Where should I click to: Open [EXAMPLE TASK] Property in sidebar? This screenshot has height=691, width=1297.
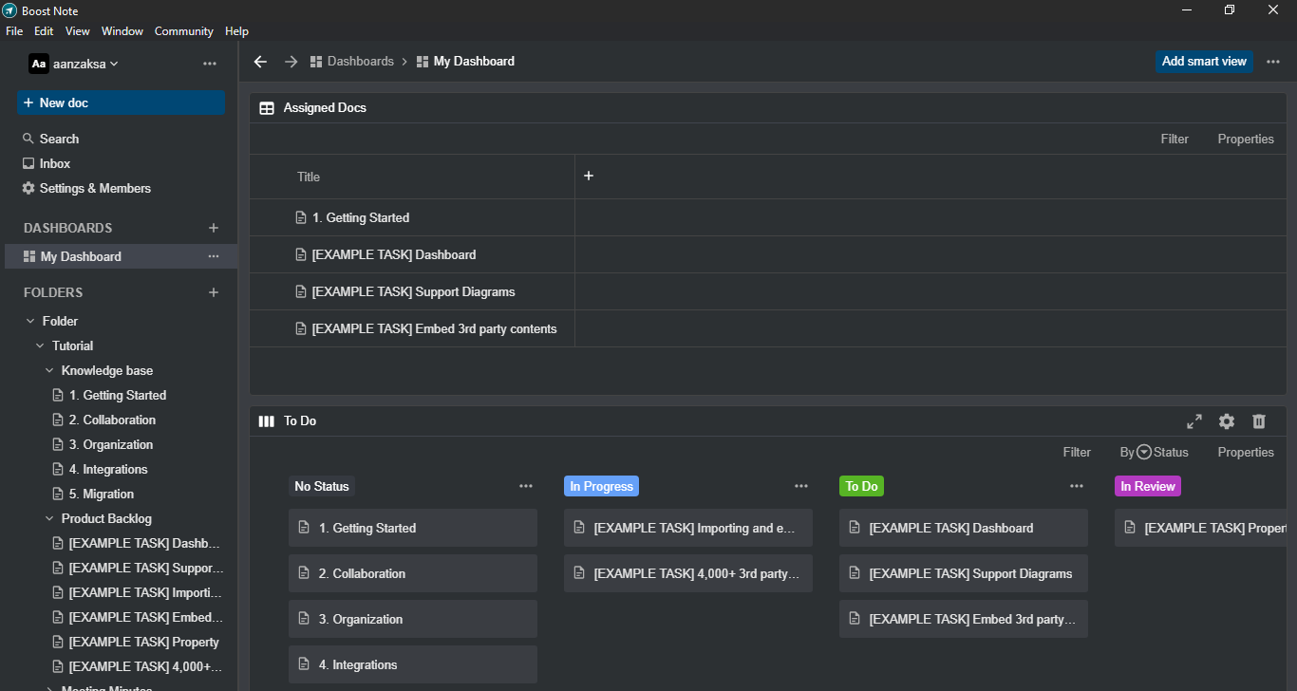[143, 642]
